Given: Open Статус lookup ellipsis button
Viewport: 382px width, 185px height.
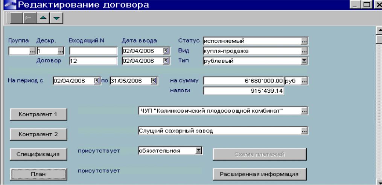Looking at the screenshot, I should point(304,41).
